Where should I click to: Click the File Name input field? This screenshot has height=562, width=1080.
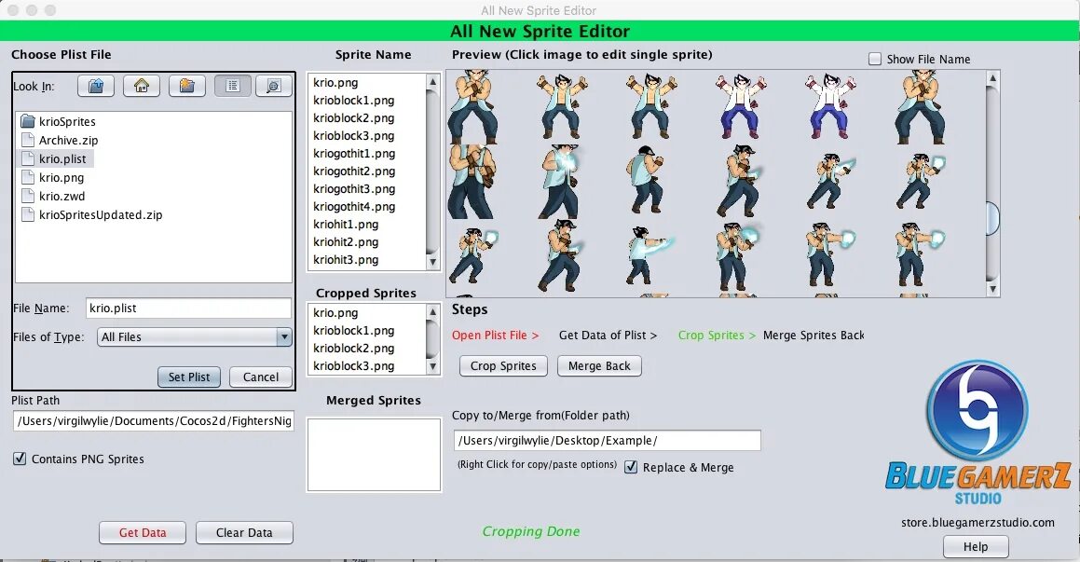pyautogui.click(x=188, y=308)
